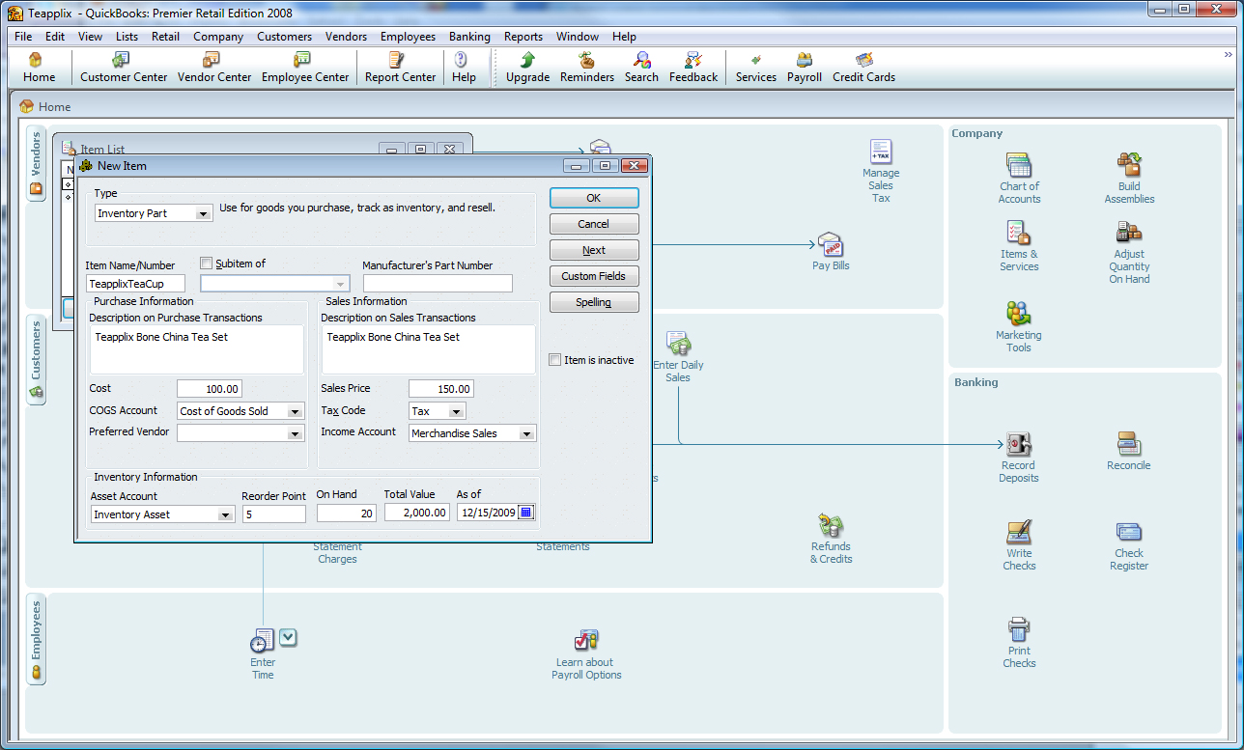Open Home from the icon toolbar
Screen dimensions: 1244x750
pos(39,68)
